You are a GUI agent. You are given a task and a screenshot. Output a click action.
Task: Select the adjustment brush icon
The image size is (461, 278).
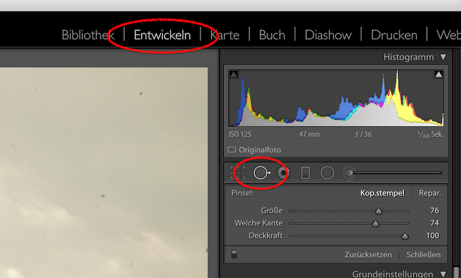[349, 173]
